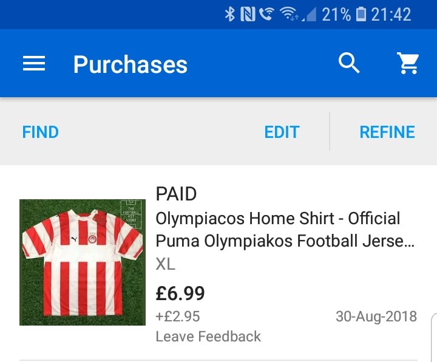437x362 pixels.
Task: Tap the Wi-Fi signal icon
Action: pos(288,14)
